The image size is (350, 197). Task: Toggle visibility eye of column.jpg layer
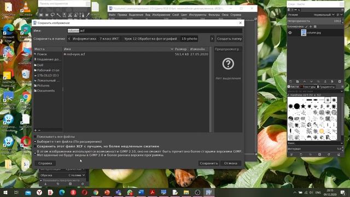(x=290, y=33)
